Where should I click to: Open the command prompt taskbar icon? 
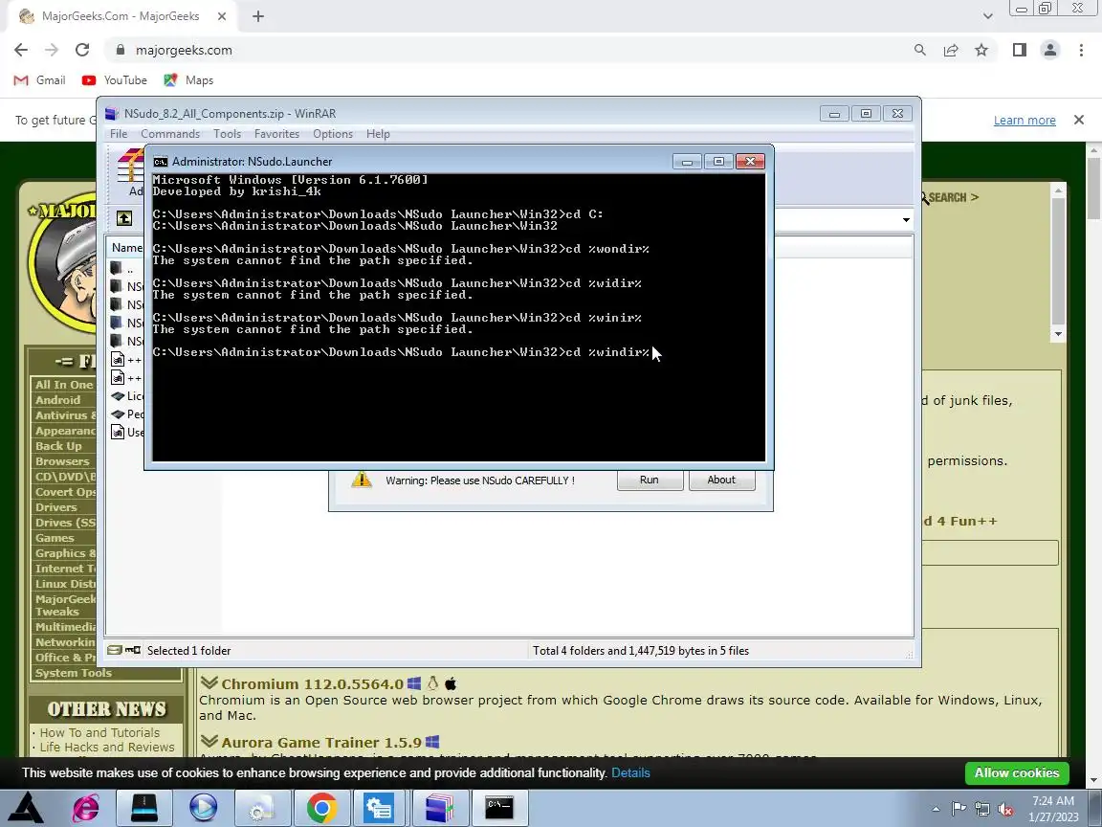pos(499,808)
